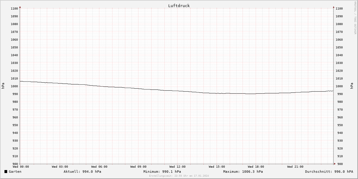This screenshot has height=179, width=358.
Task: Click the 950 label on left y-axis
Action: pyautogui.click(x=16, y=125)
